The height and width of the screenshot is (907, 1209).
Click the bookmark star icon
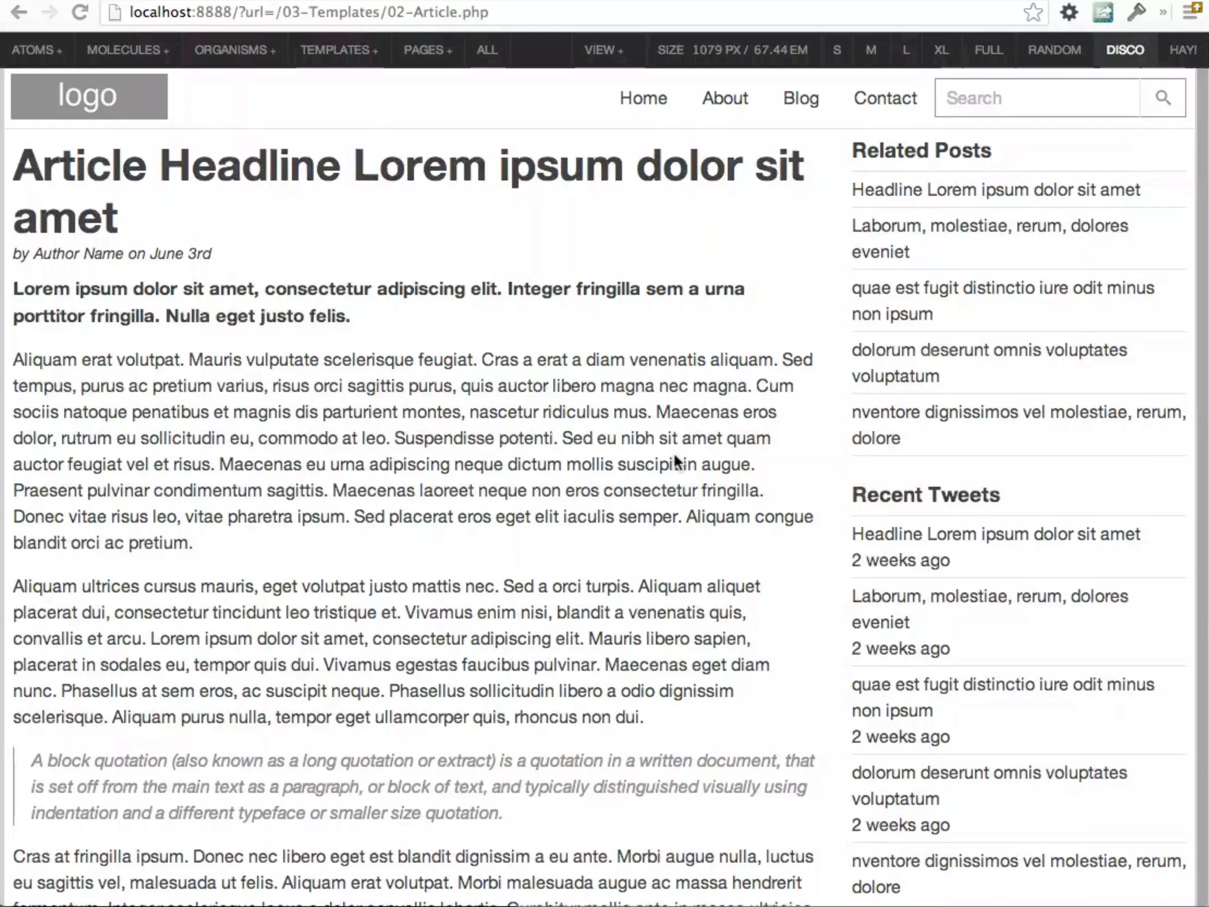pyautogui.click(x=1033, y=12)
